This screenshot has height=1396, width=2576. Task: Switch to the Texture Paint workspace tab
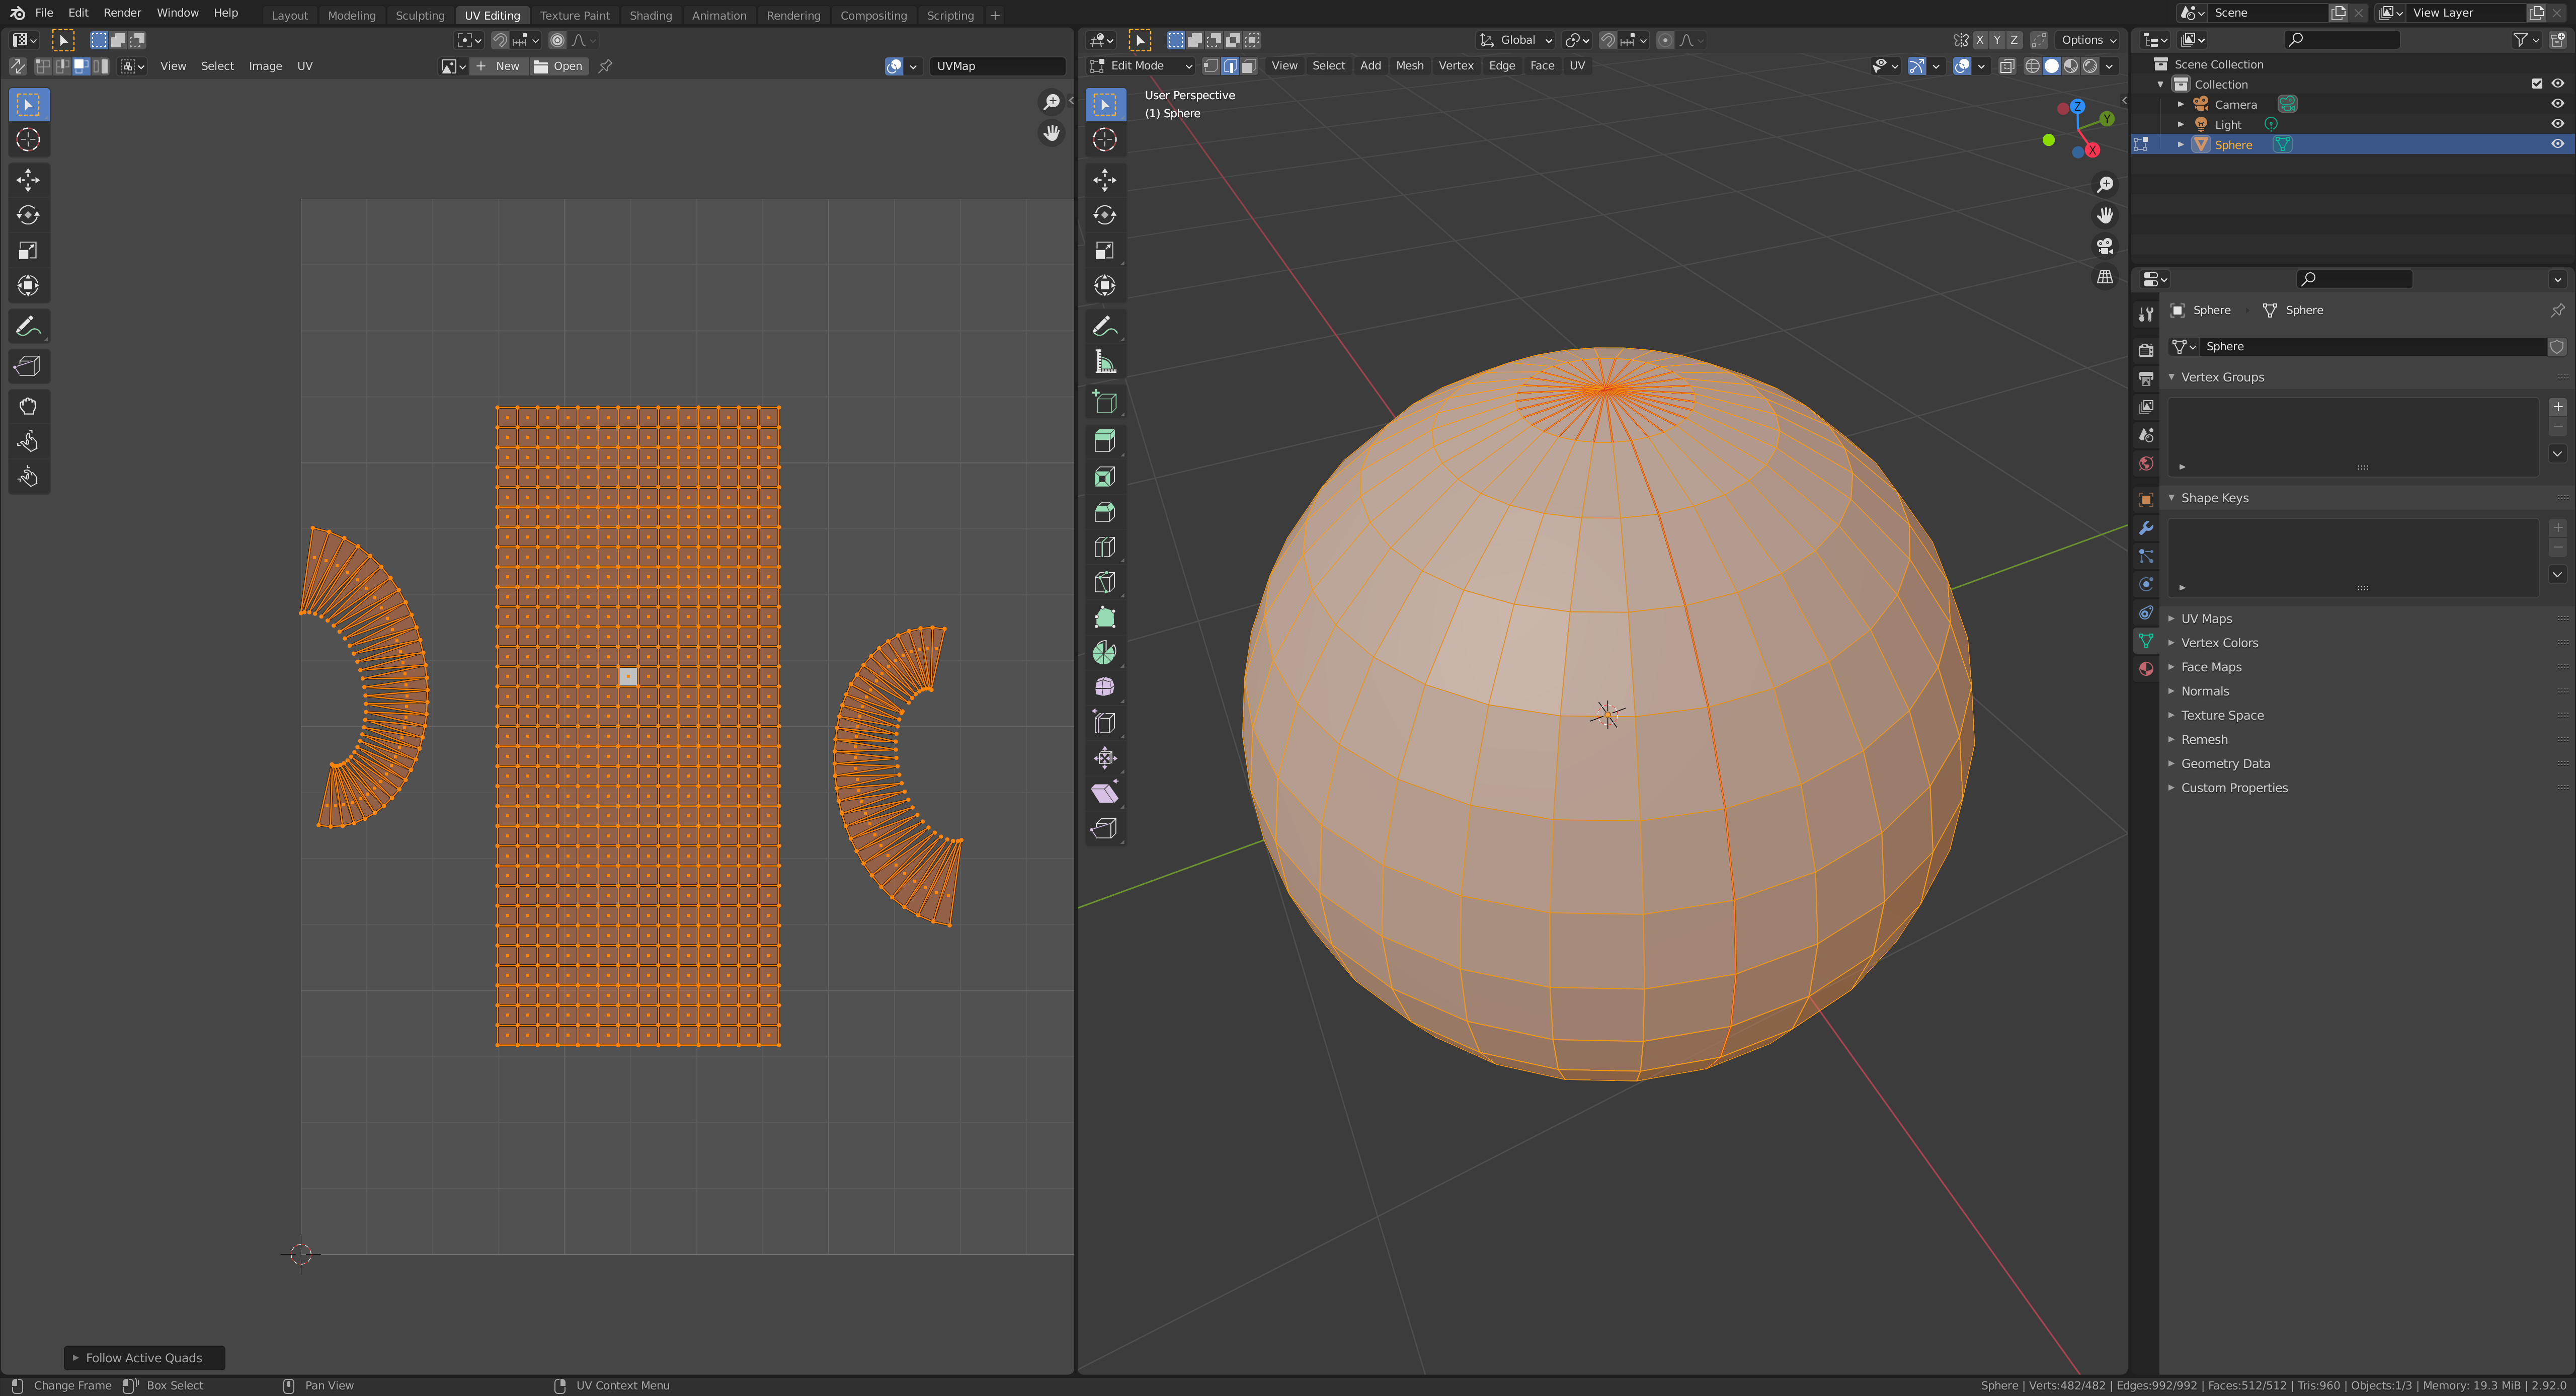pos(574,15)
